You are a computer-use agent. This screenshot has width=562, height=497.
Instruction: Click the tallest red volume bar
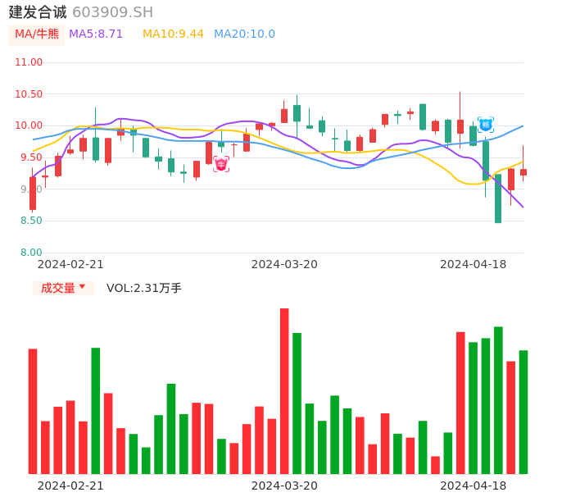click(284, 391)
